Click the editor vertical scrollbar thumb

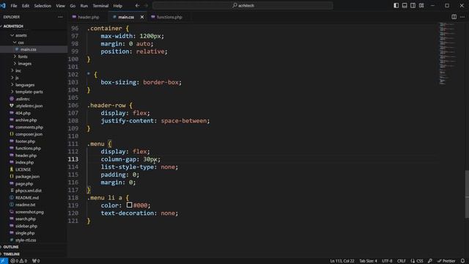467,194
